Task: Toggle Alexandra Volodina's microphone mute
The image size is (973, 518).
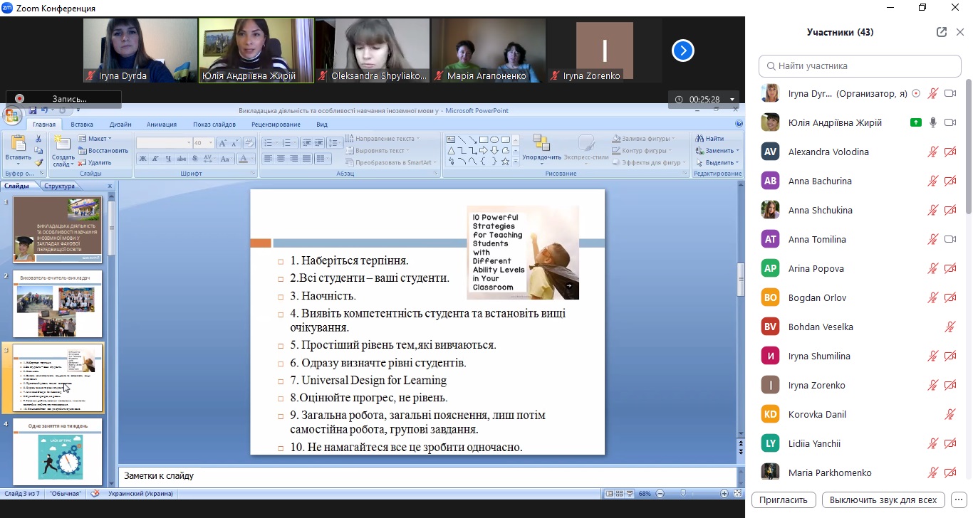Action: pyautogui.click(x=932, y=152)
